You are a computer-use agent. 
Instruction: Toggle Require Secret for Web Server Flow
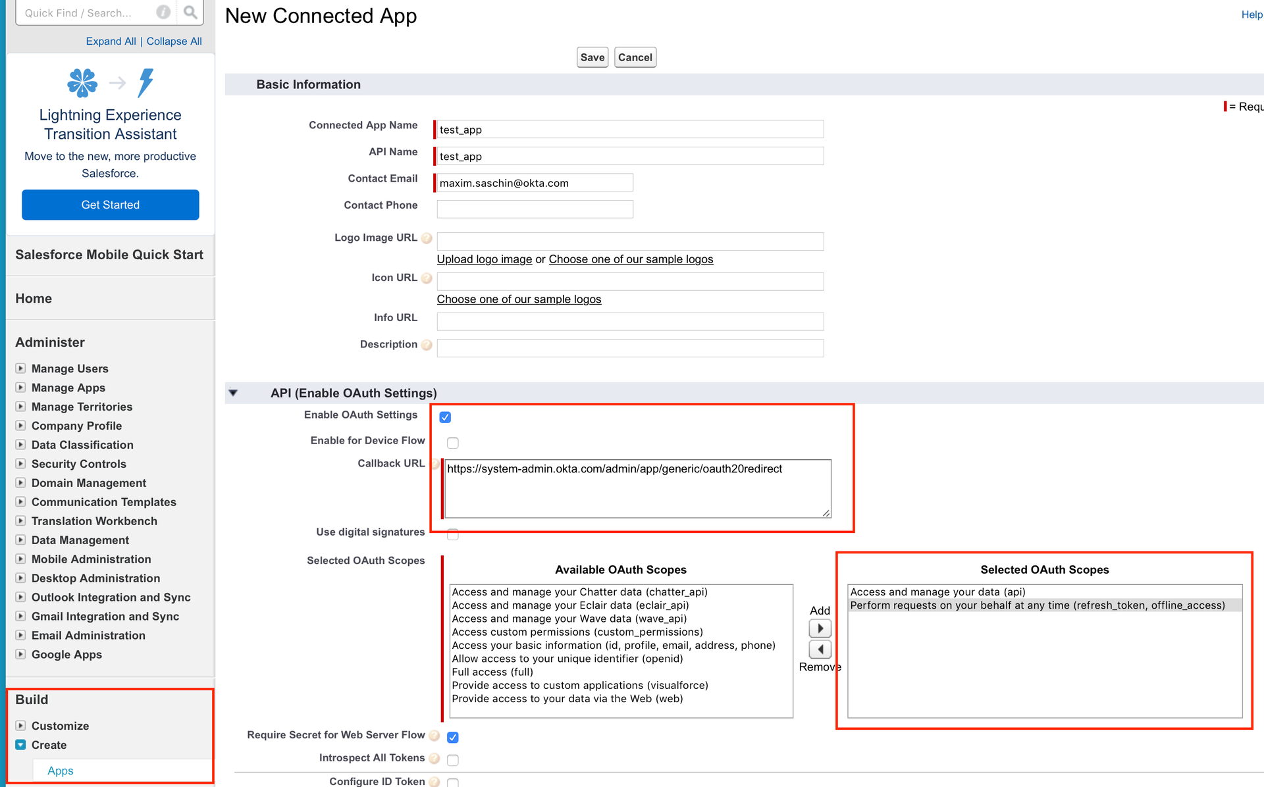pos(453,737)
